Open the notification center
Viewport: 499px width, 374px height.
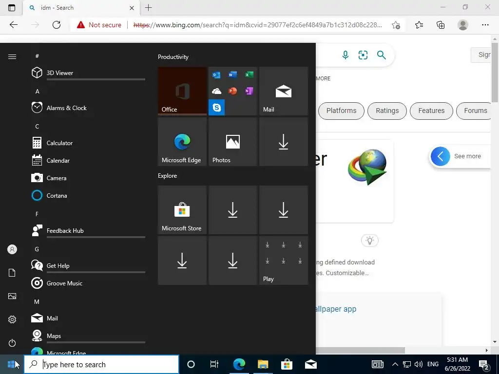[x=484, y=365]
